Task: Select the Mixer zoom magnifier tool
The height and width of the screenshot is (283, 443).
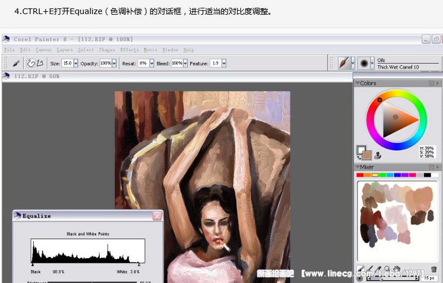Action: pyautogui.click(x=387, y=269)
